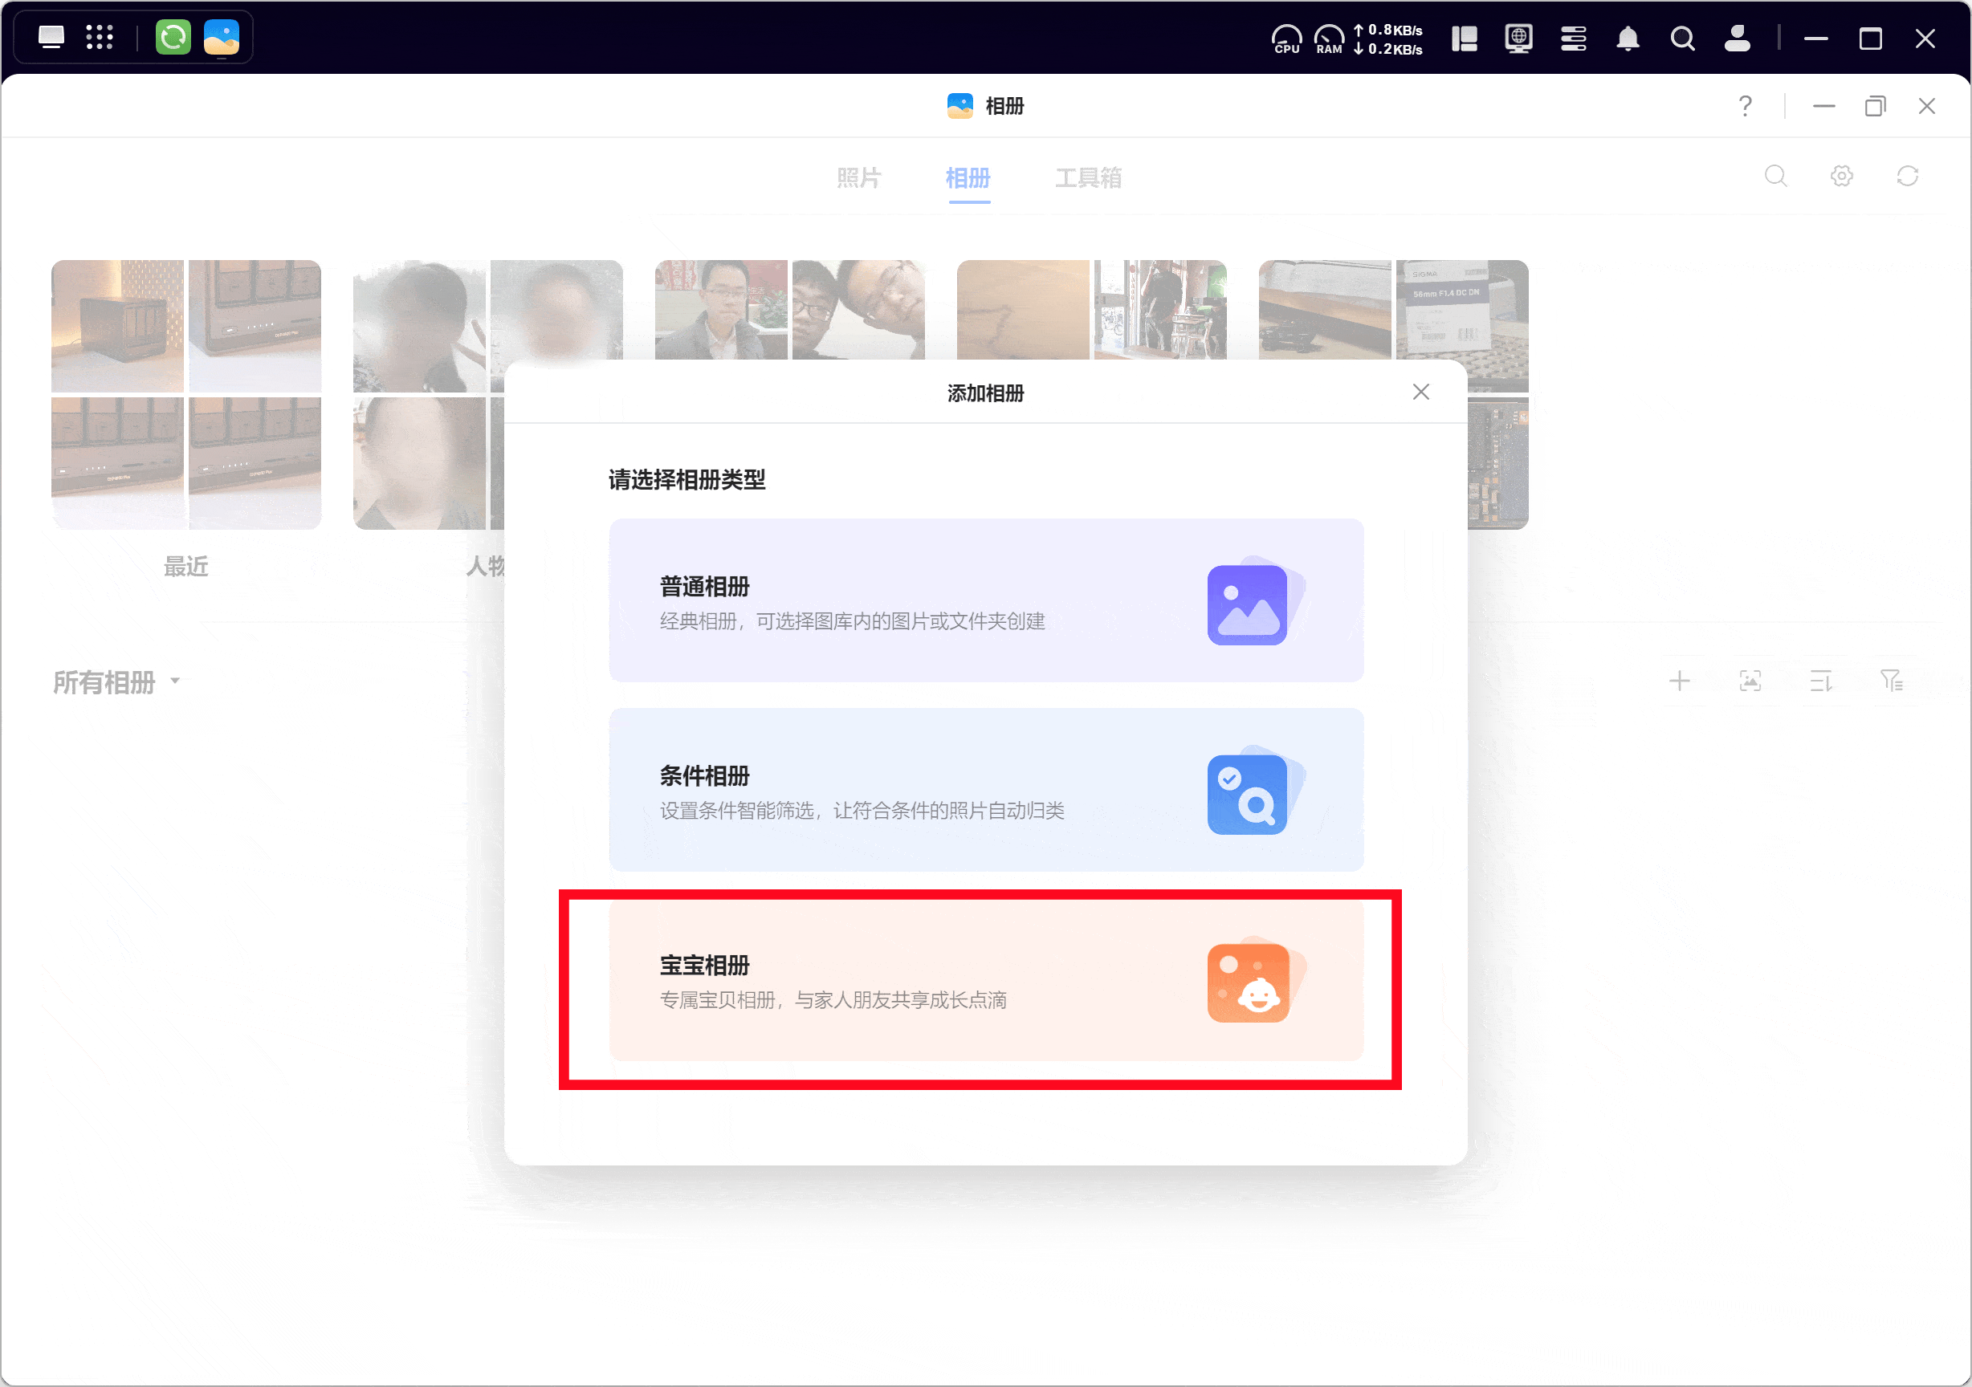Open the 最近 recent album thumbnail
The height and width of the screenshot is (1387, 1972).
click(185, 394)
